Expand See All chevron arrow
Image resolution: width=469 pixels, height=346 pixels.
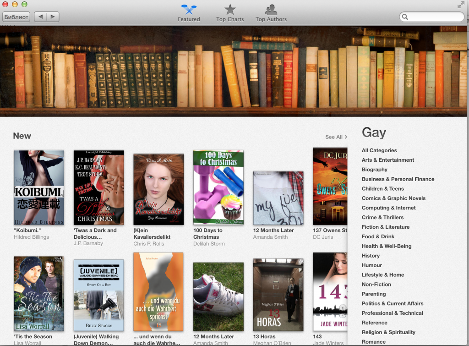click(346, 137)
